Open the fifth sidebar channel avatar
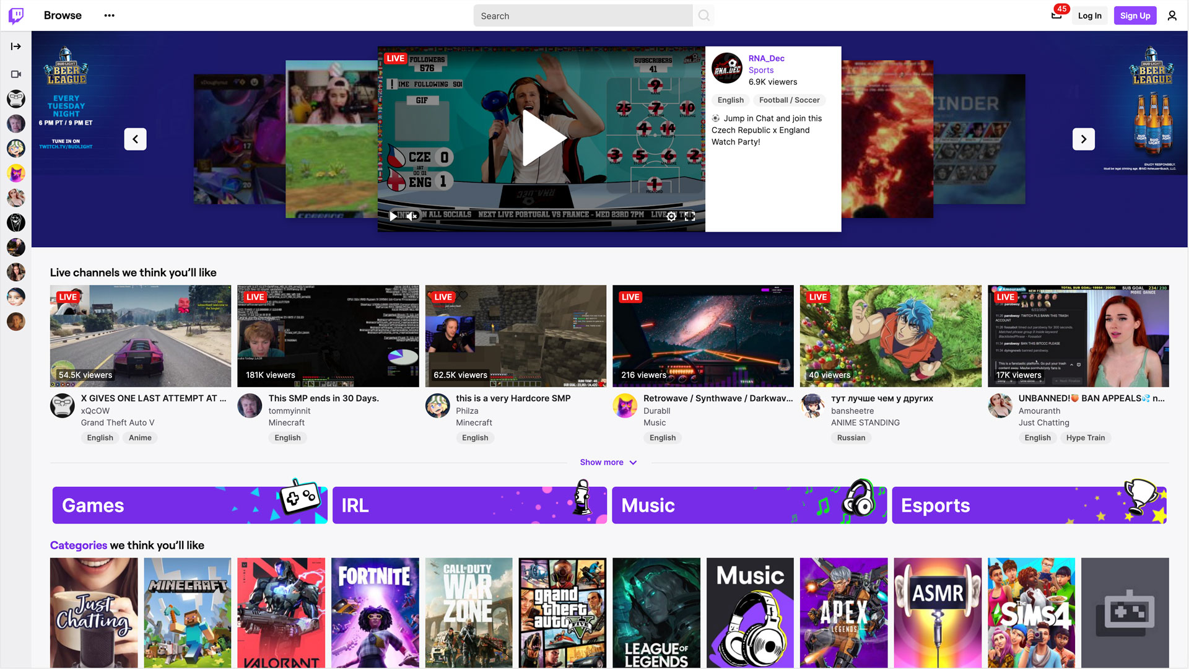The width and height of the screenshot is (1189, 669). click(16, 198)
